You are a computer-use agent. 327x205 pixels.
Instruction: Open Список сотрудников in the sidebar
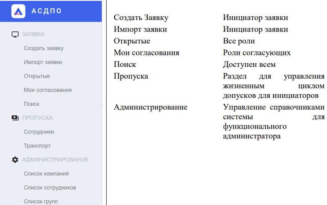[50, 187]
